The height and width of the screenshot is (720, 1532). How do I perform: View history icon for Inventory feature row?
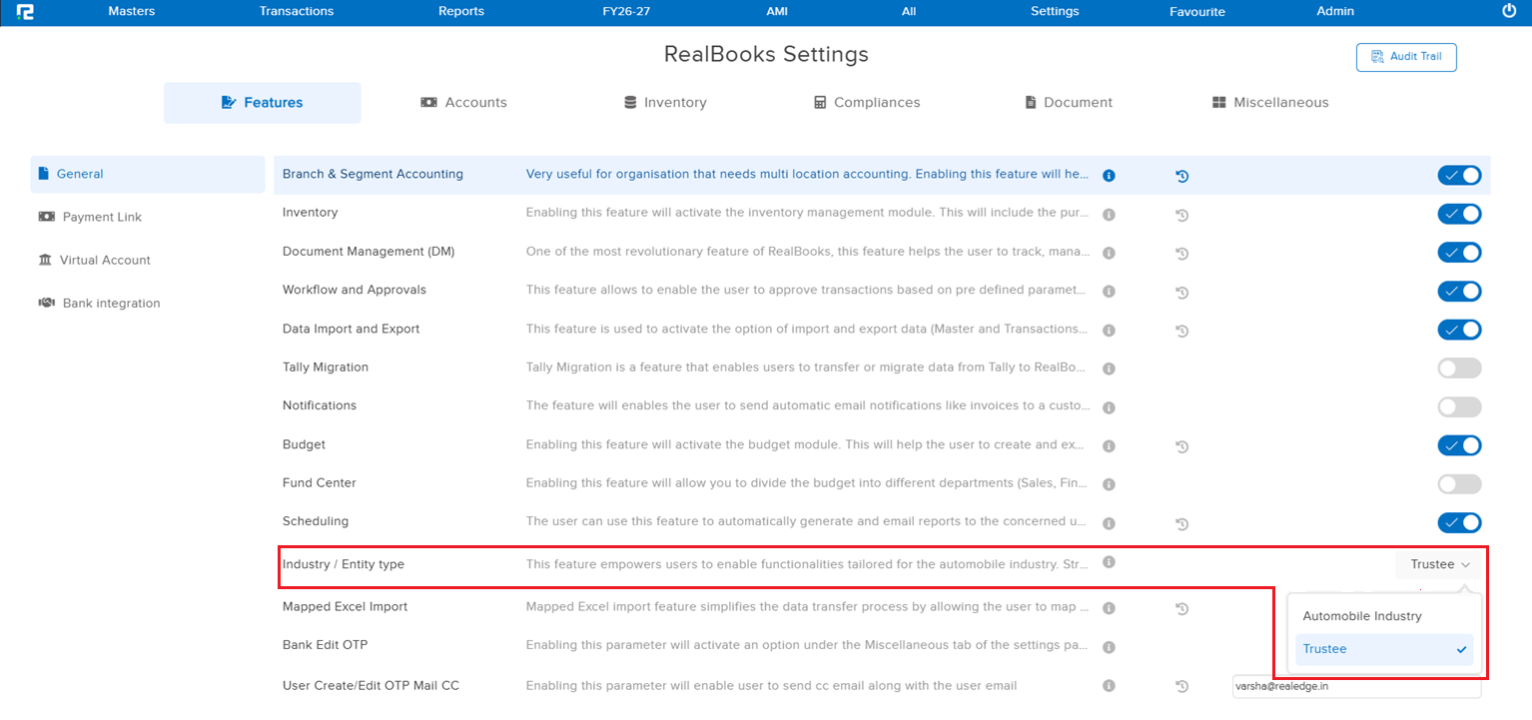[x=1181, y=215]
